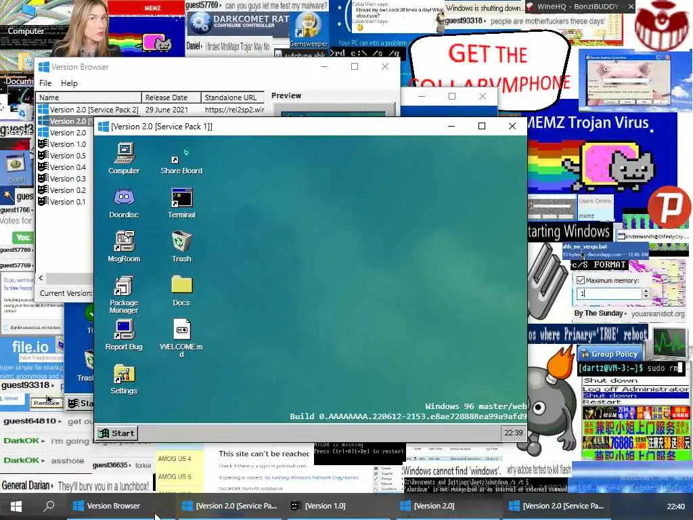
Task: Open the Help menu in Version Browser
Action: [x=69, y=83]
